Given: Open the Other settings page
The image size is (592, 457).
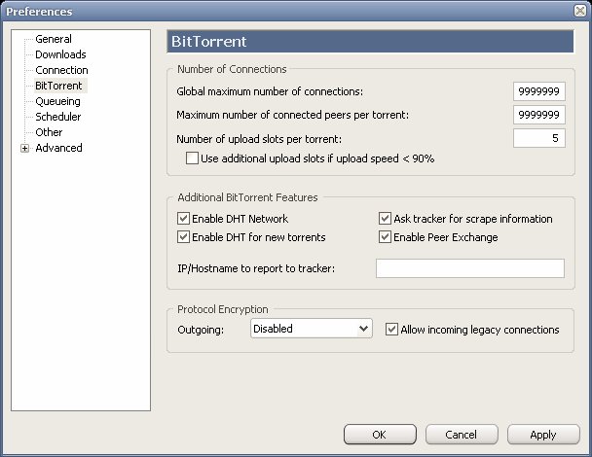Looking at the screenshot, I should click(49, 132).
